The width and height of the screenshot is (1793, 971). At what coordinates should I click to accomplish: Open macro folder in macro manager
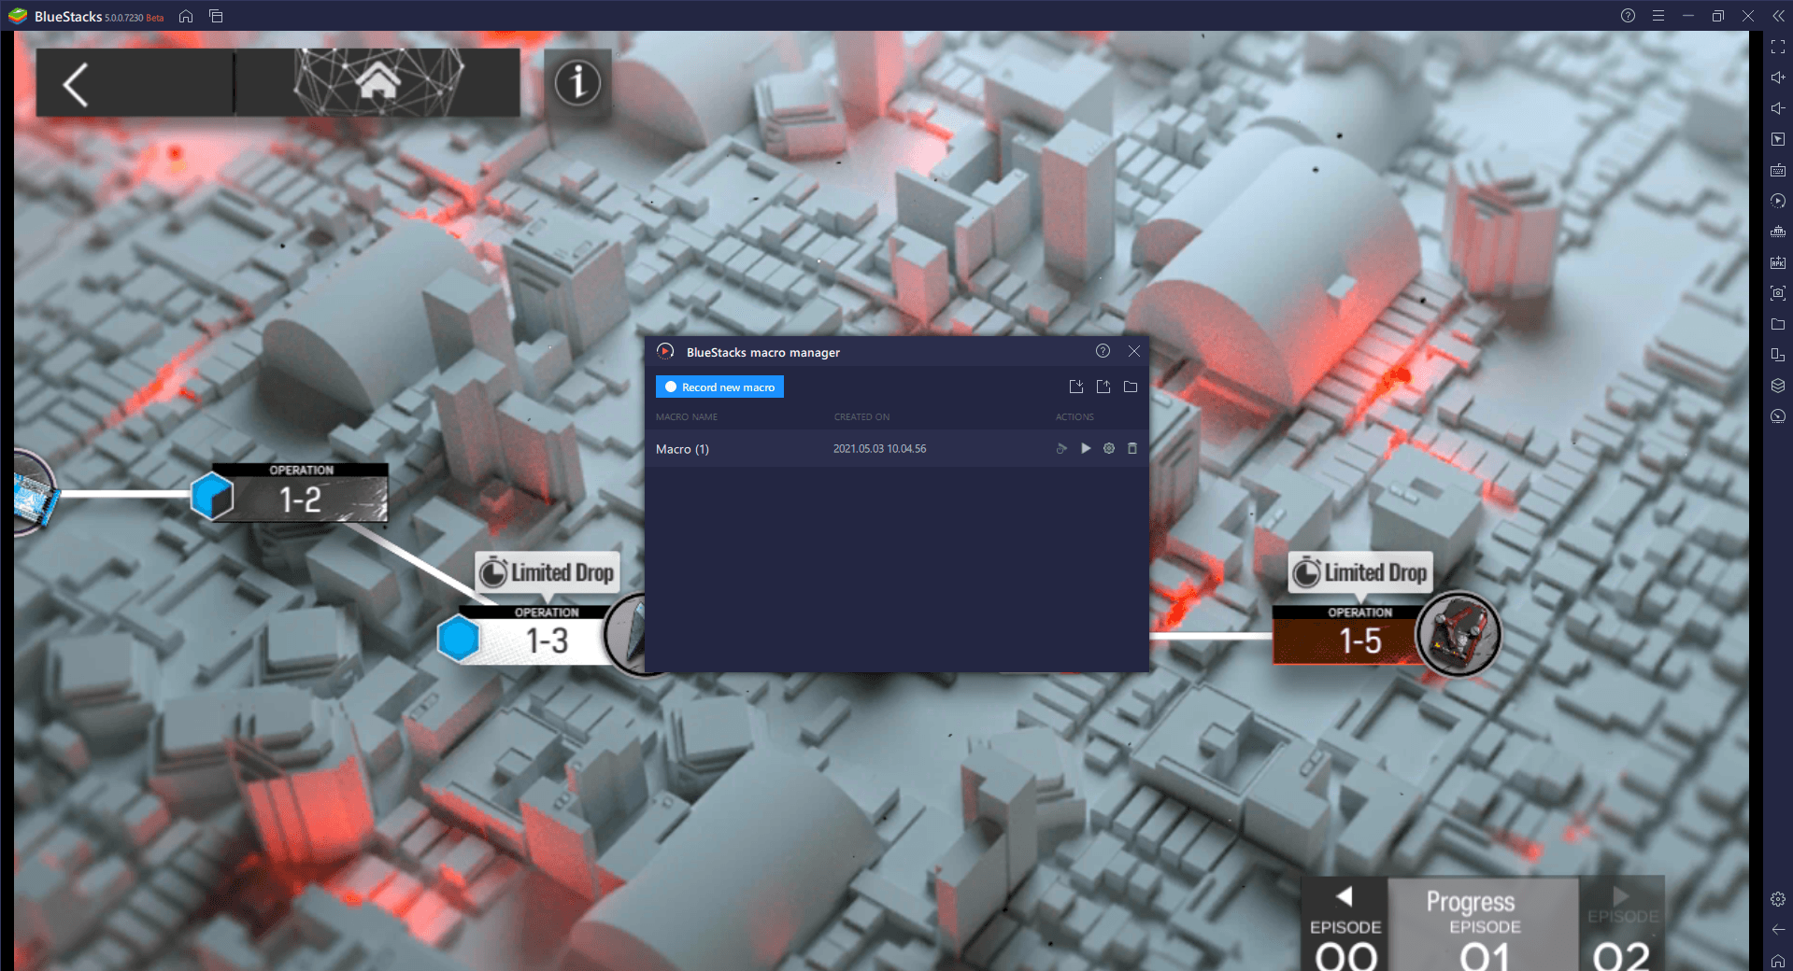1131,387
